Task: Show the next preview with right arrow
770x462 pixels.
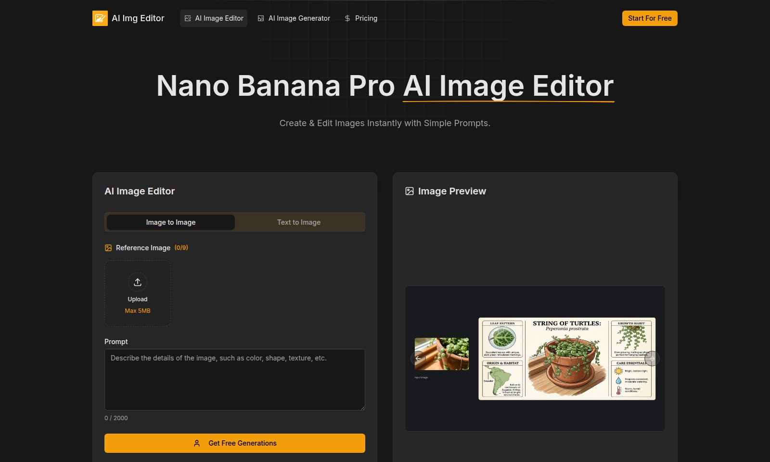Action: click(652, 359)
